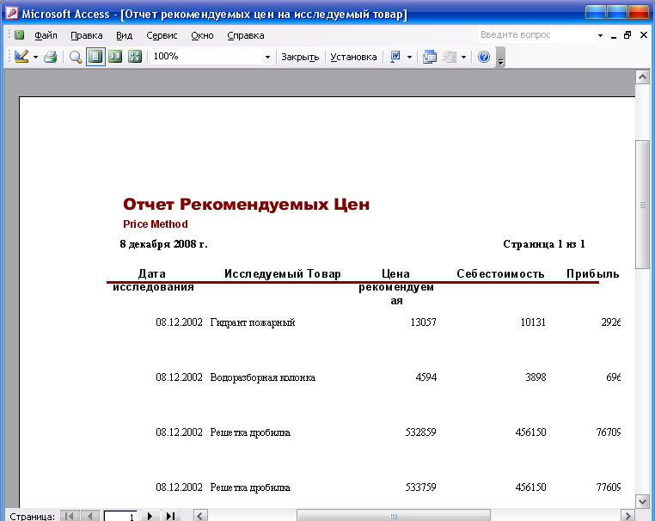The height and width of the screenshot is (521, 655).
Task: Open the View icon dropdown arrow
Action: (x=35, y=57)
